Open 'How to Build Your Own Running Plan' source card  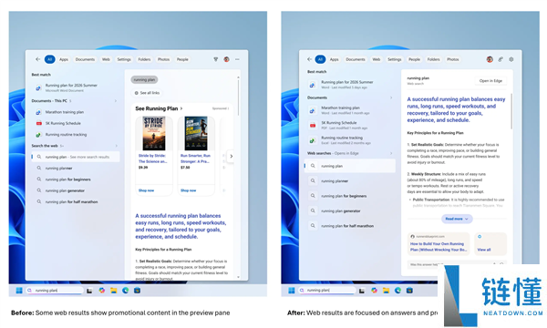439,243
